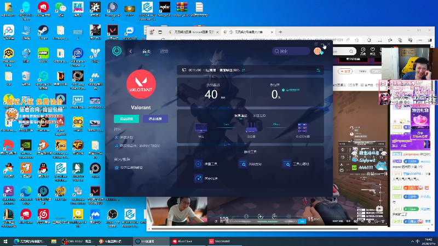Open the Only Up! desktop shortcut
438x246 pixels.
point(61,194)
